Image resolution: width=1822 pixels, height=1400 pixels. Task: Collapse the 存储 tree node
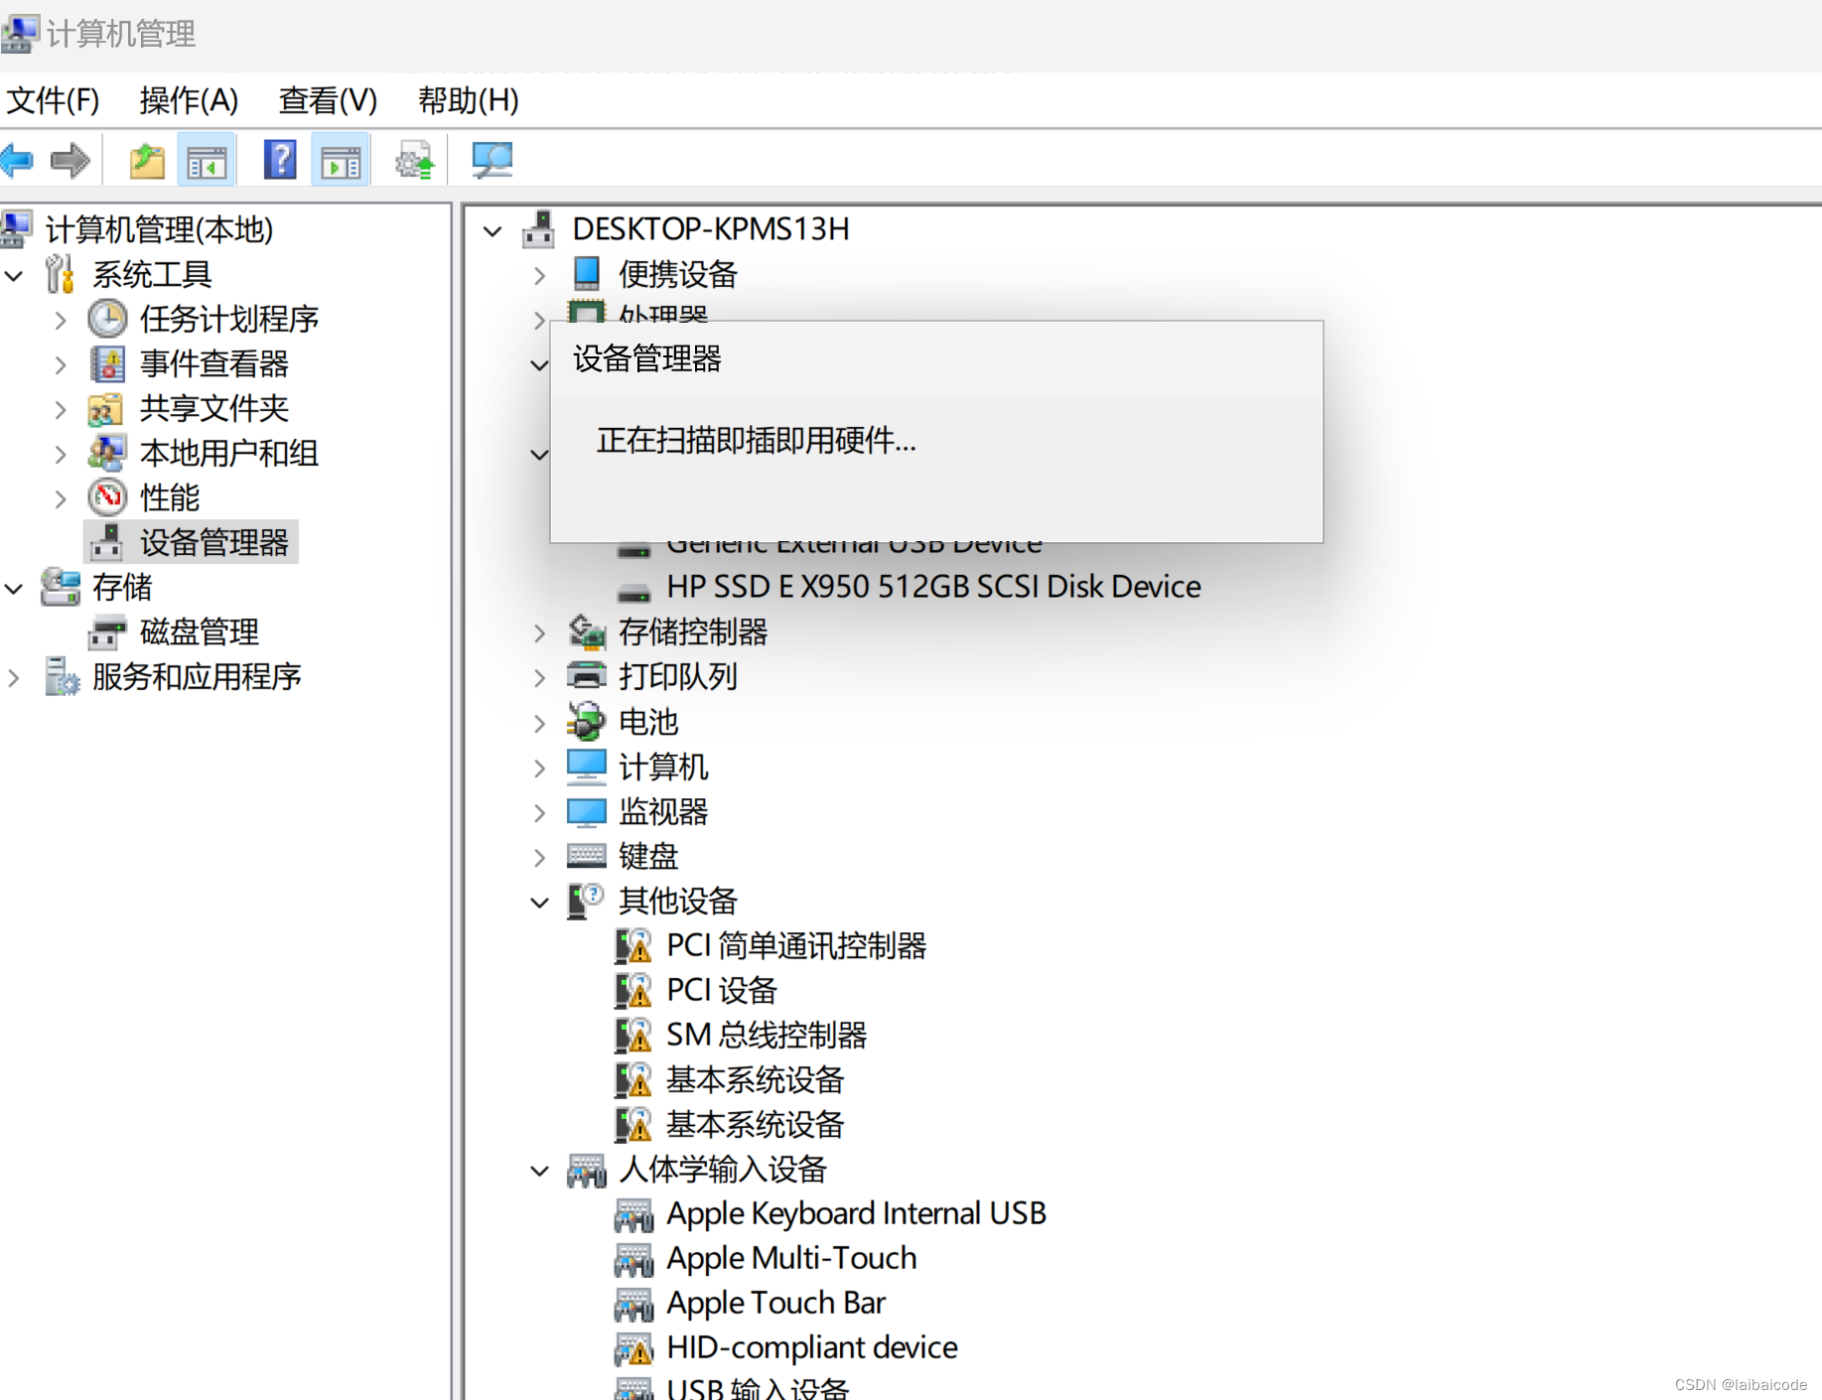click(14, 588)
